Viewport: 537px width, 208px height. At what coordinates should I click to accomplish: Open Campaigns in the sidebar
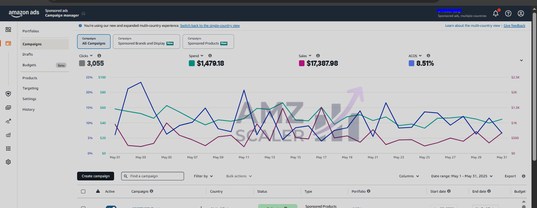(x=44, y=44)
